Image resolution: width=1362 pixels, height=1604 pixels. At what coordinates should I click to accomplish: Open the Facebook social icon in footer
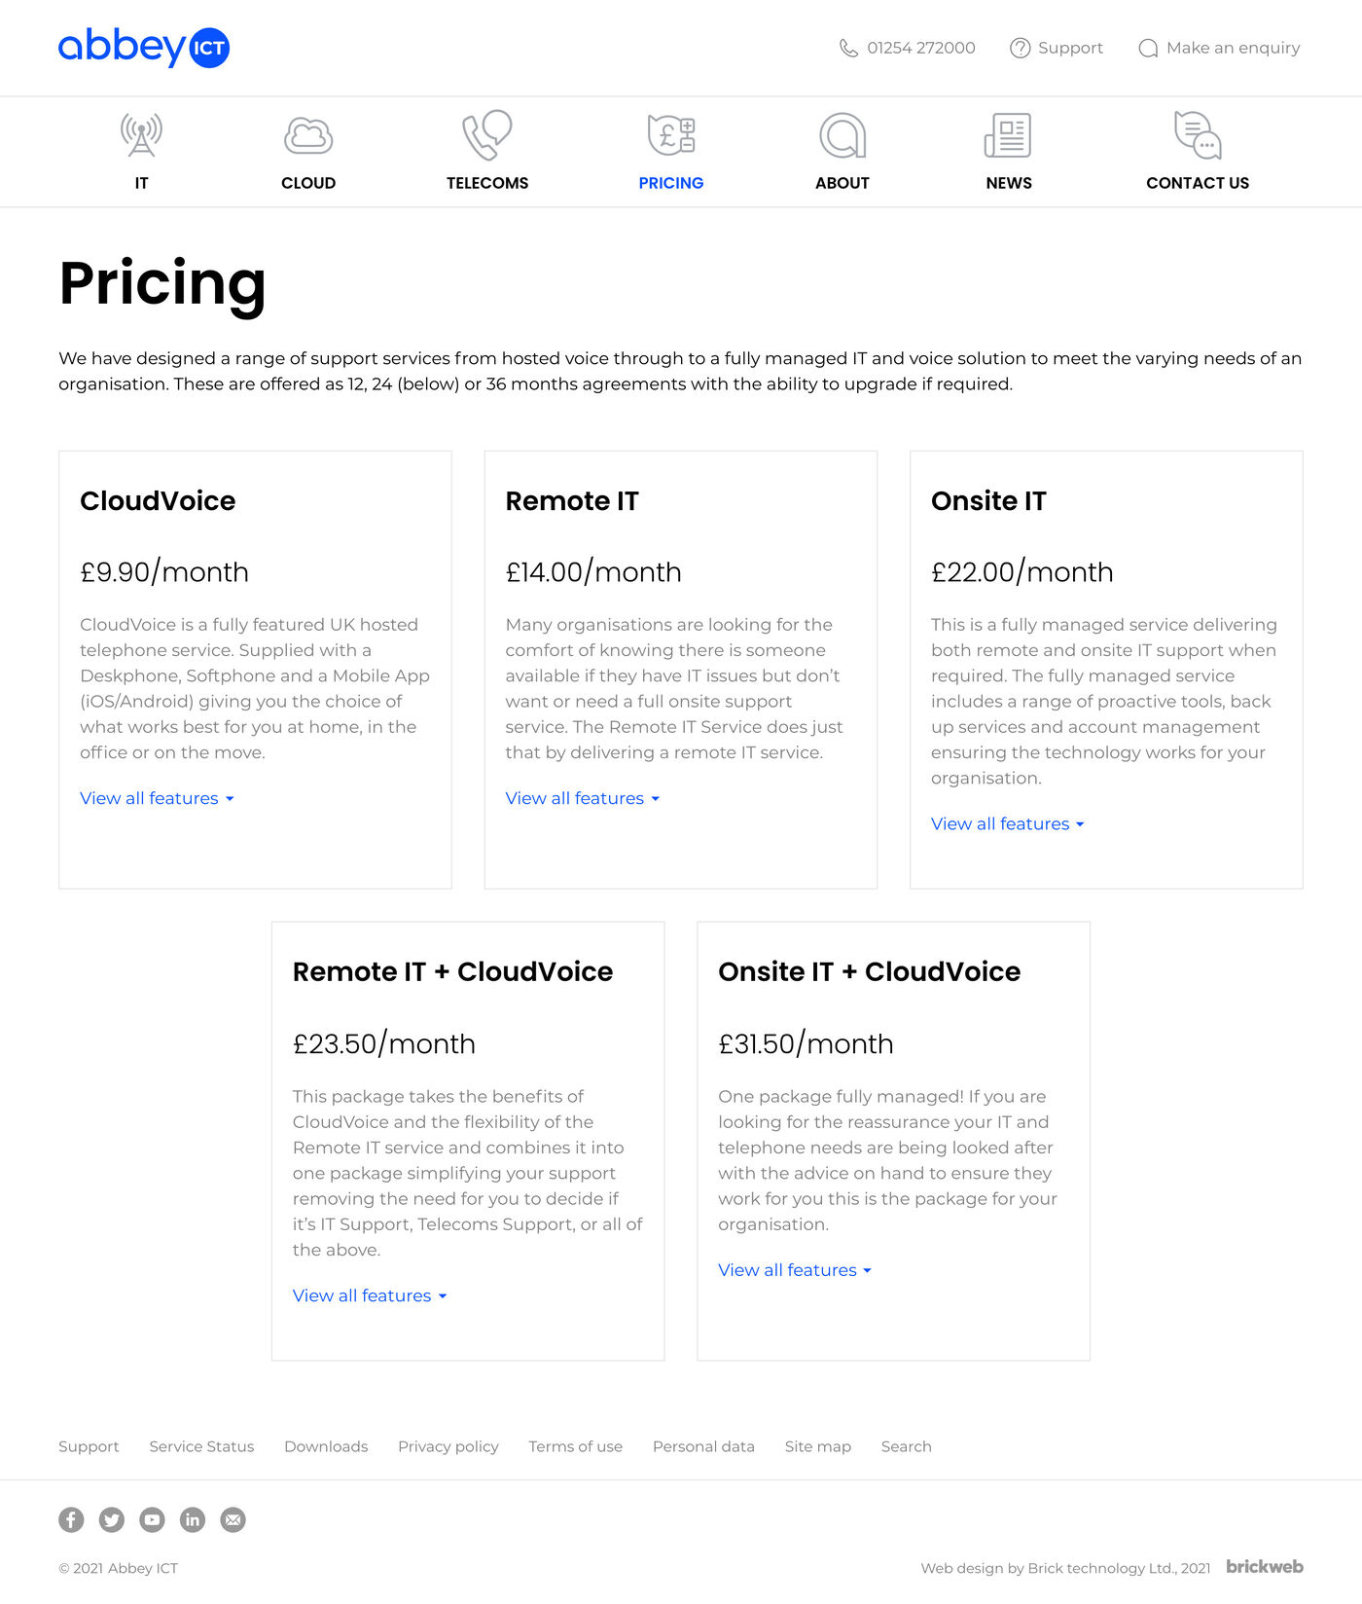coord(71,1519)
